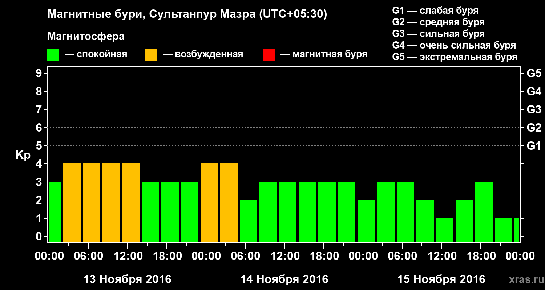The image size is (545, 290).
Task: Click the '— магнитная буря' legend label
Action: tap(324, 55)
